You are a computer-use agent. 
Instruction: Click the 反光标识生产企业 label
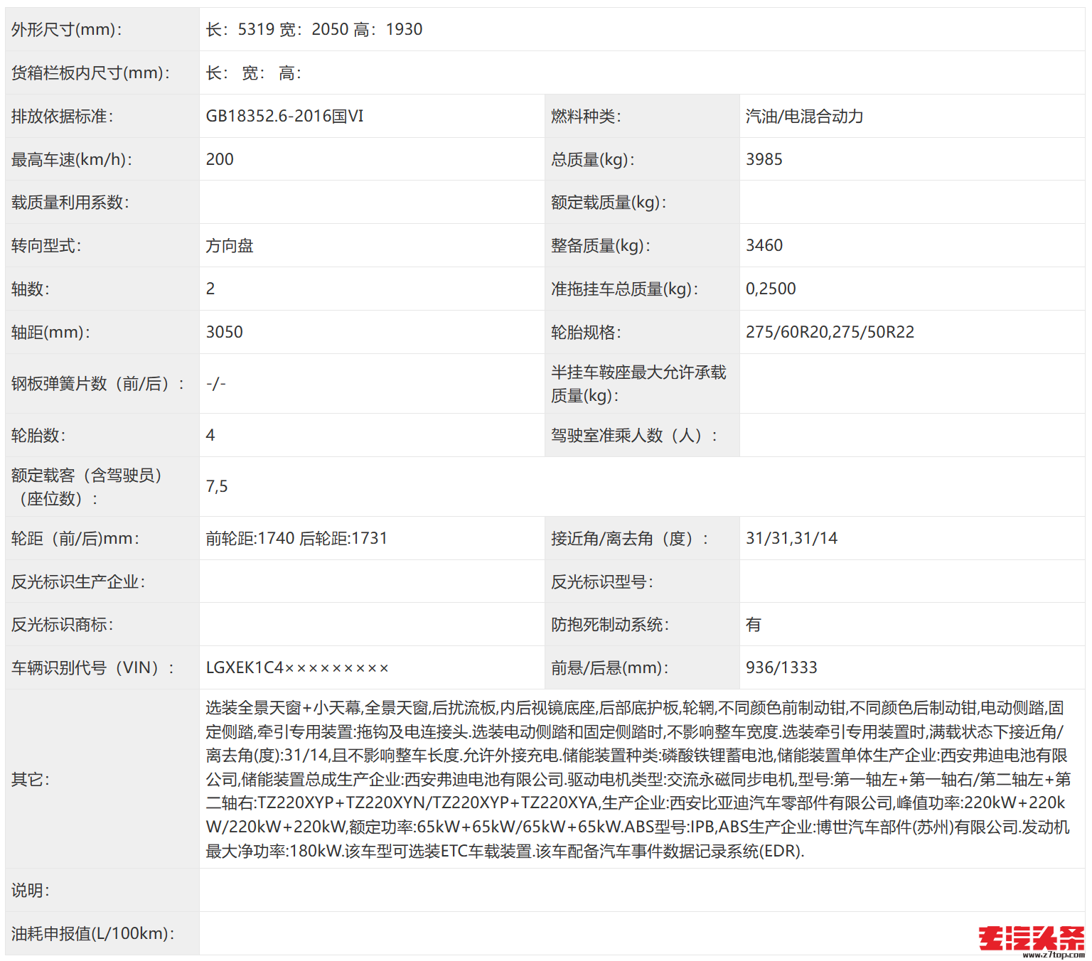(x=78, y=581)
